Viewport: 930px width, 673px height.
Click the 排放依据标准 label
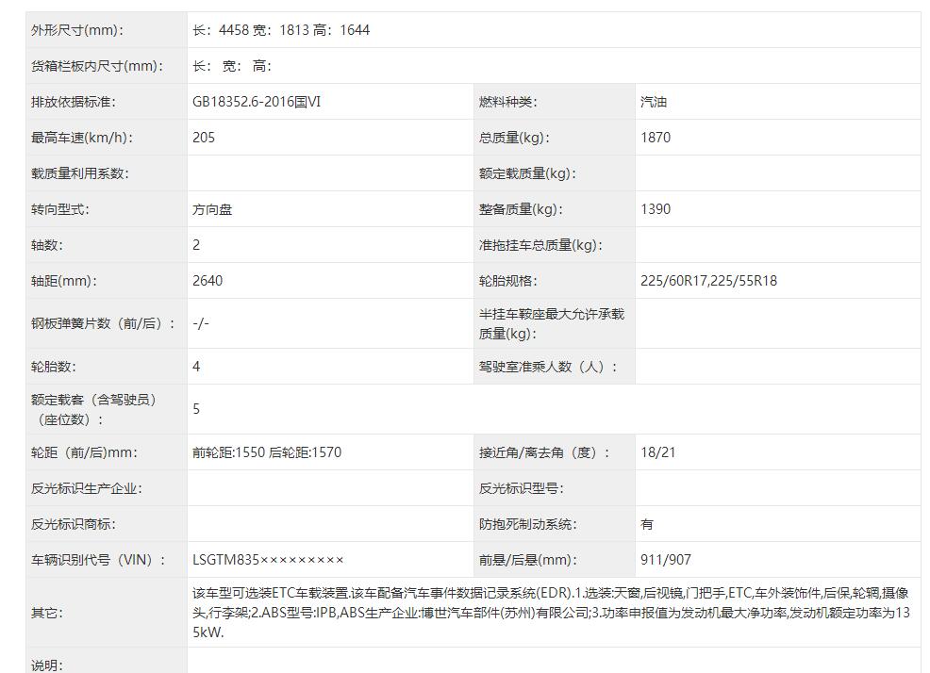(x=74, y=102)
